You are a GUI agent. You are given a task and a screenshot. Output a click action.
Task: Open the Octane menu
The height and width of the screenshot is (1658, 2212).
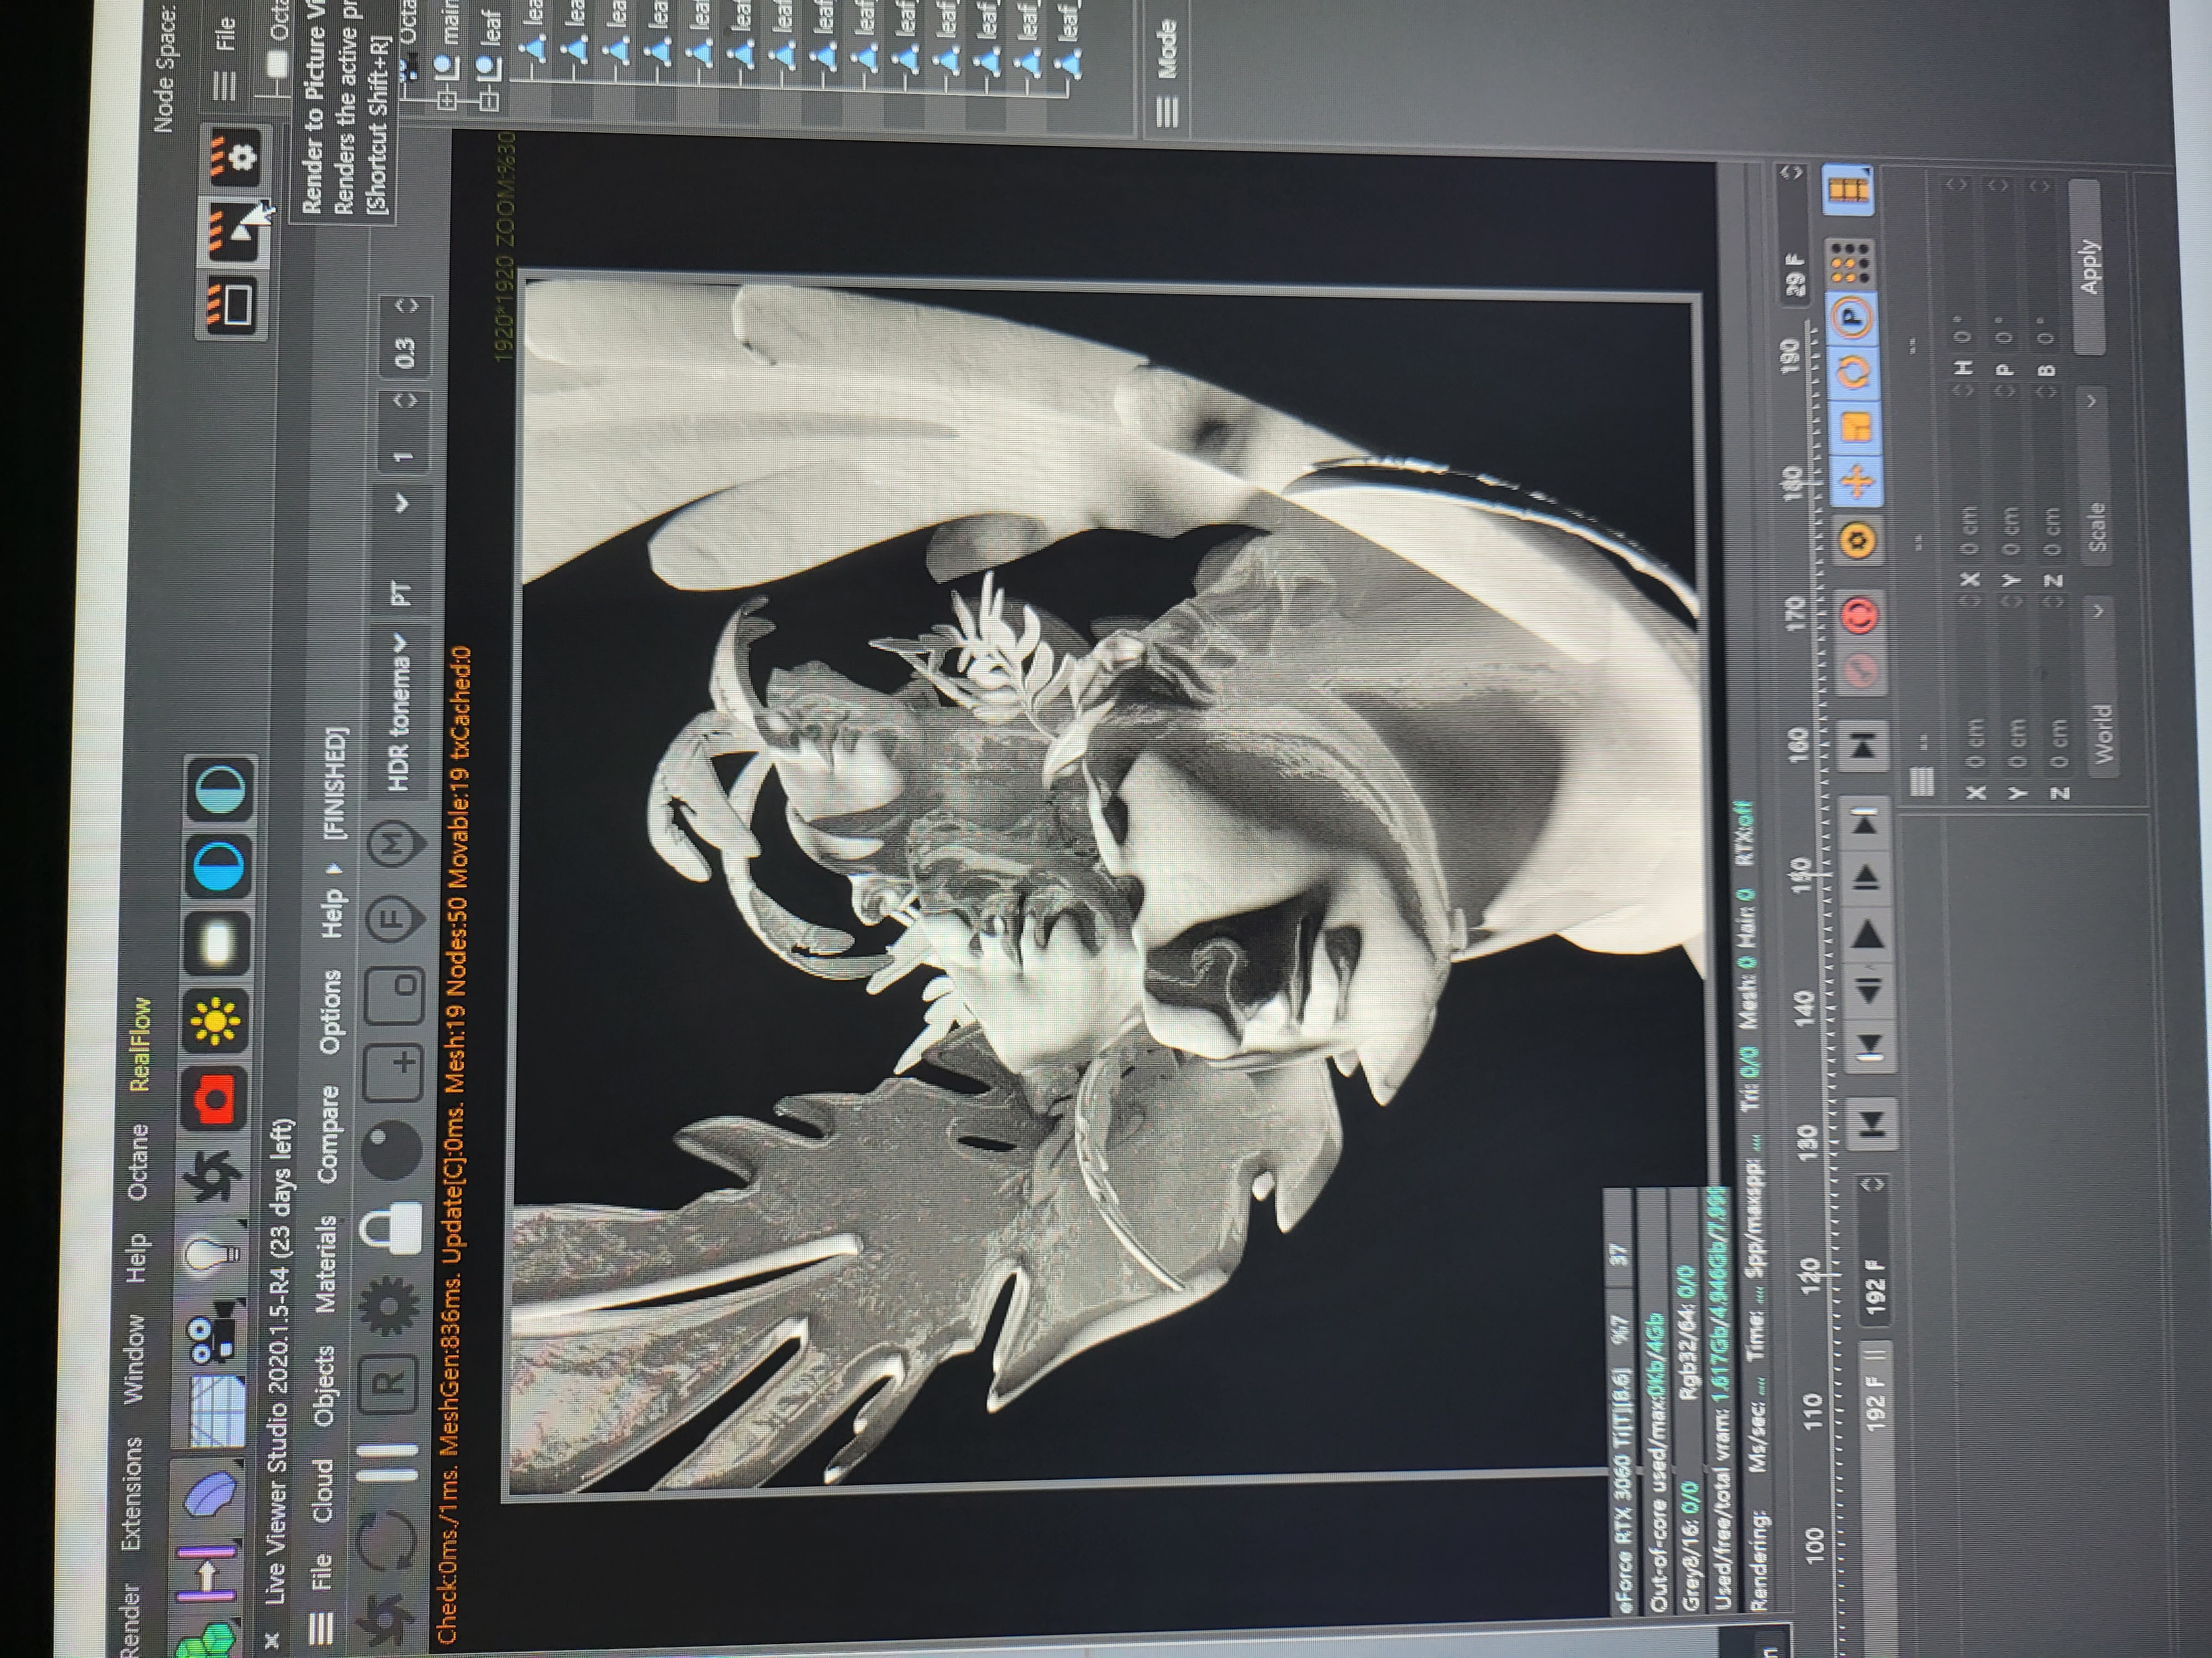137,1162
